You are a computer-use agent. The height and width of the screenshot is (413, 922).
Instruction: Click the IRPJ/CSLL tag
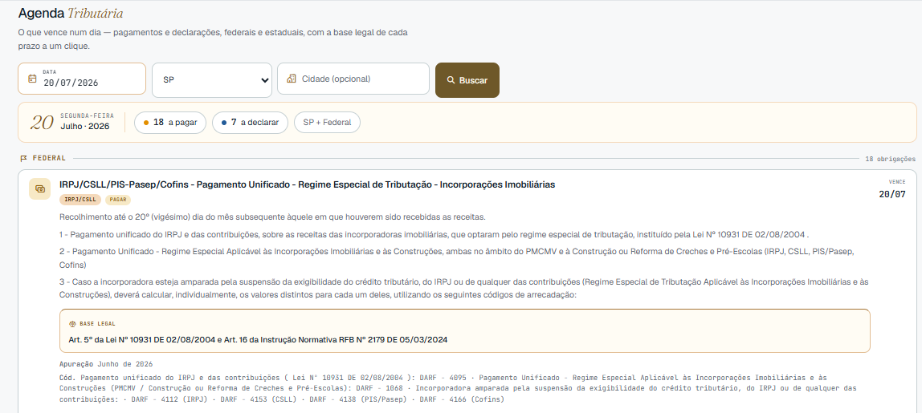(x=80, y=200)
